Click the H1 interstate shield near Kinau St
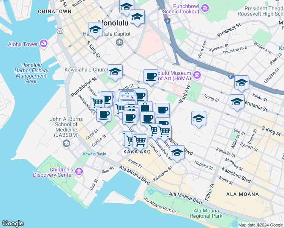The image size is (284, 228). coord(231,76)
